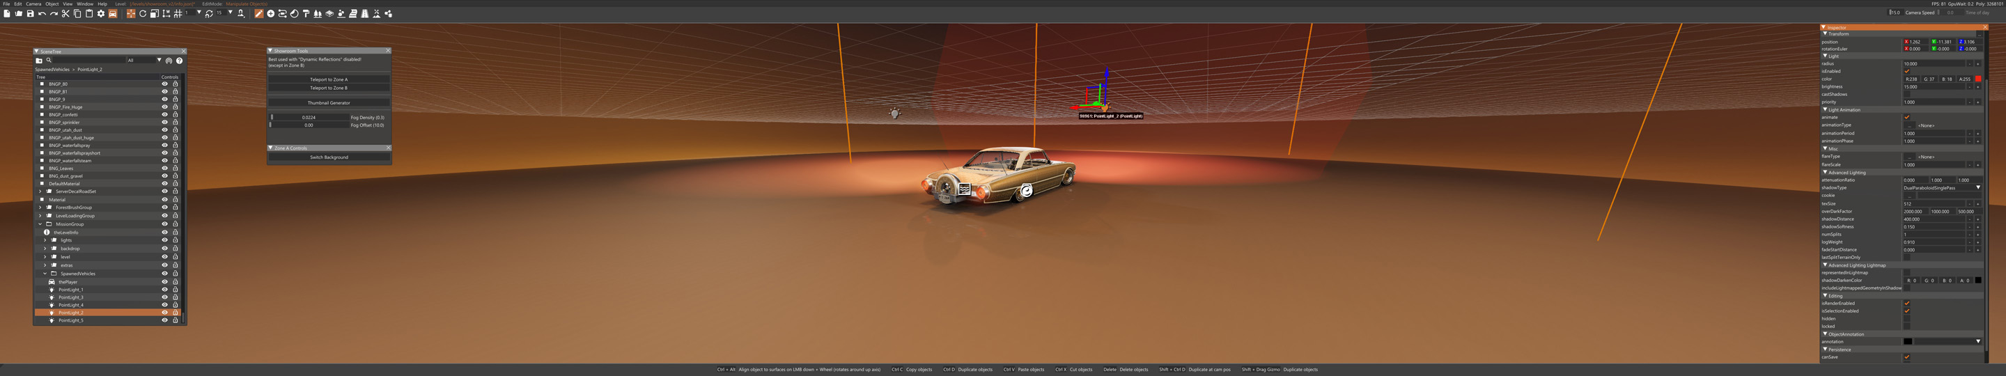This screenshot has height=376, width=2006.
Task: Select the rotate object tool
Action: (143, 13)
